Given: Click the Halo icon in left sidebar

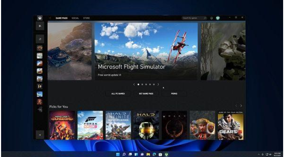Looking at the screenshot, I should pyautogui.click(x=39, y=86).
